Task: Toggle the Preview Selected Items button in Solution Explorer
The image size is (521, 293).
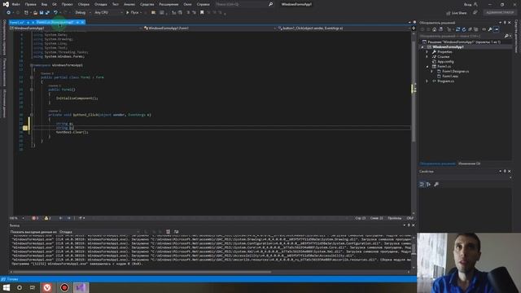Action: click(496, 29)
